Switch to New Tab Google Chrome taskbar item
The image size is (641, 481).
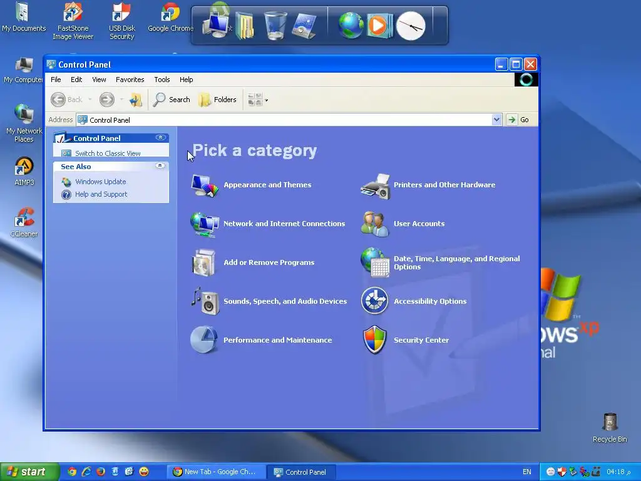(216, 472)
